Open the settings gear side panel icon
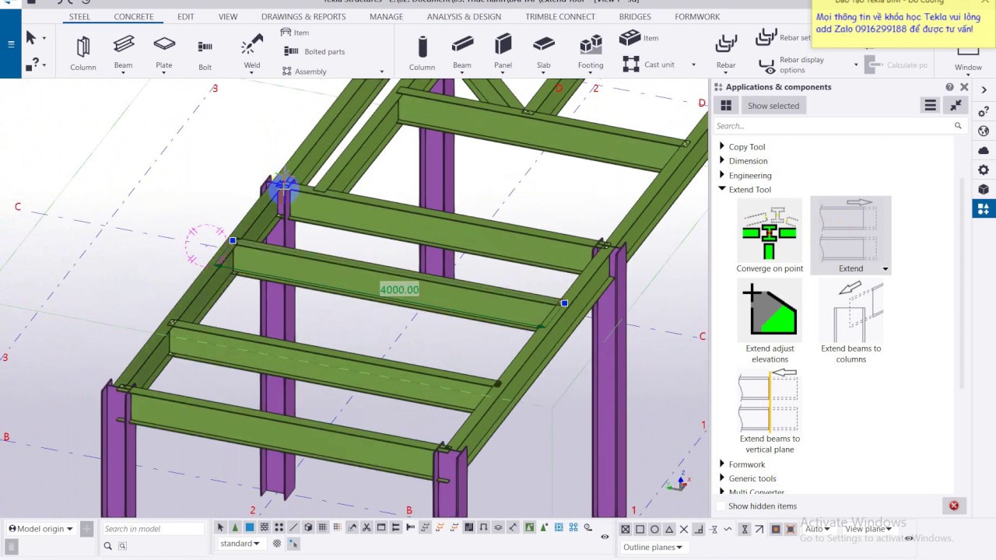This screenshot has height=560, width=996. tap(984, 170)
